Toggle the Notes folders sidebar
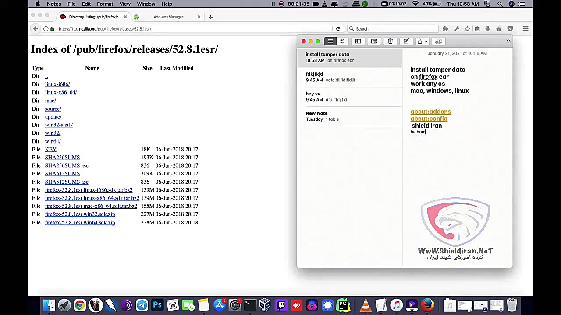This screenshot has height=315, width=561. (358, 41)
